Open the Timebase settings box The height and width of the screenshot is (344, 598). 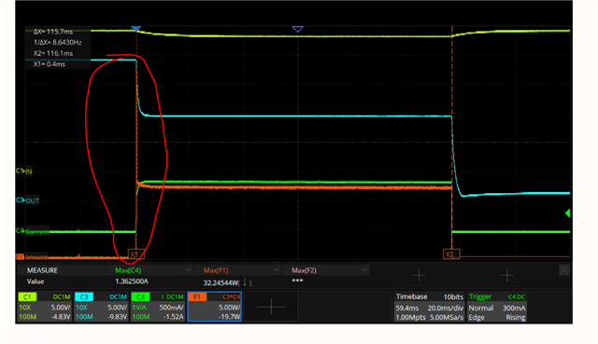[429, 307]
